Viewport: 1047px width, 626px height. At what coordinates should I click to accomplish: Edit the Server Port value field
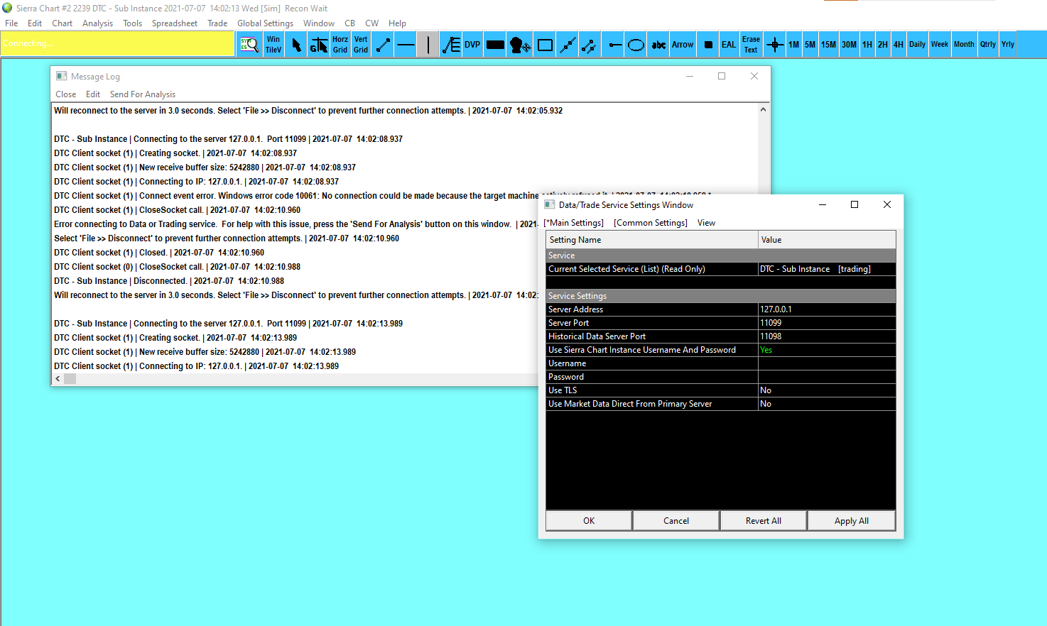tap(827, 323)
